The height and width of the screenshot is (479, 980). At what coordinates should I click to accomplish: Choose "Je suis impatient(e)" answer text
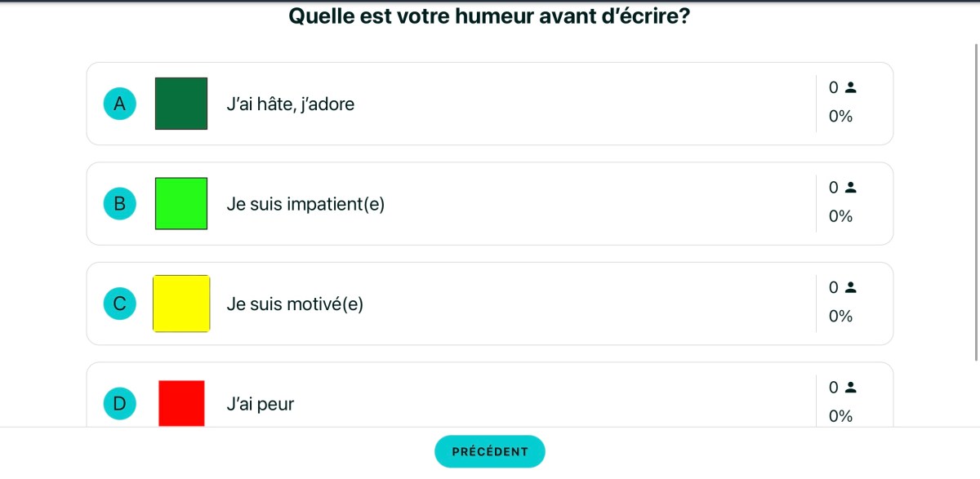(305, 204)
